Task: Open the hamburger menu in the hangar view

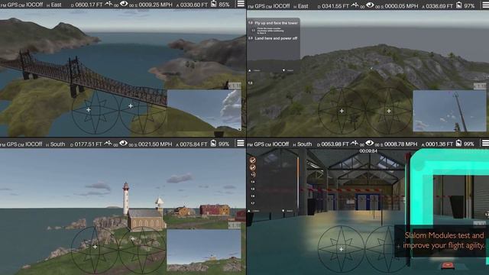Action: click(x=486, y=143)
